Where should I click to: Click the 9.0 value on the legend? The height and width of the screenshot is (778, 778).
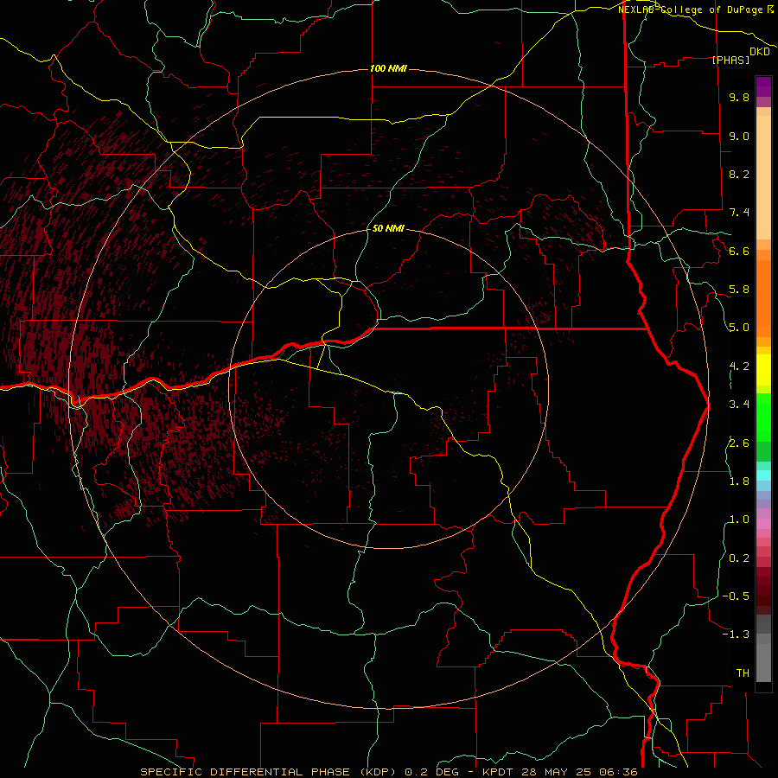[739, 136]
